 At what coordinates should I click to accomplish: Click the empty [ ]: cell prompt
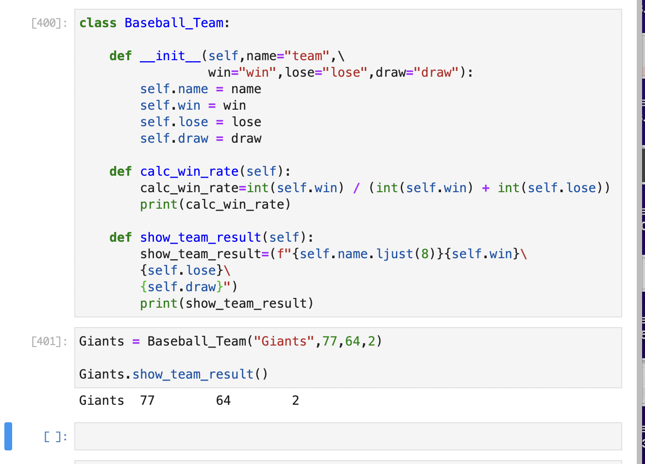coord(55,436)
